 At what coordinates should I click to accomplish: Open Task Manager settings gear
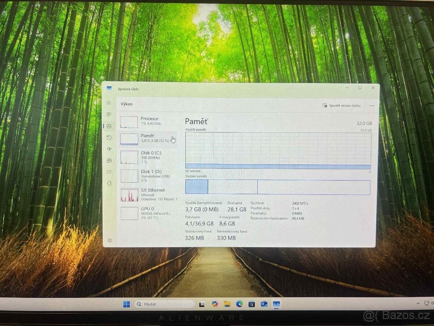coord(110,241)
